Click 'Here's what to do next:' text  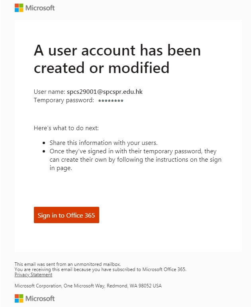click(x=66, y=128)
